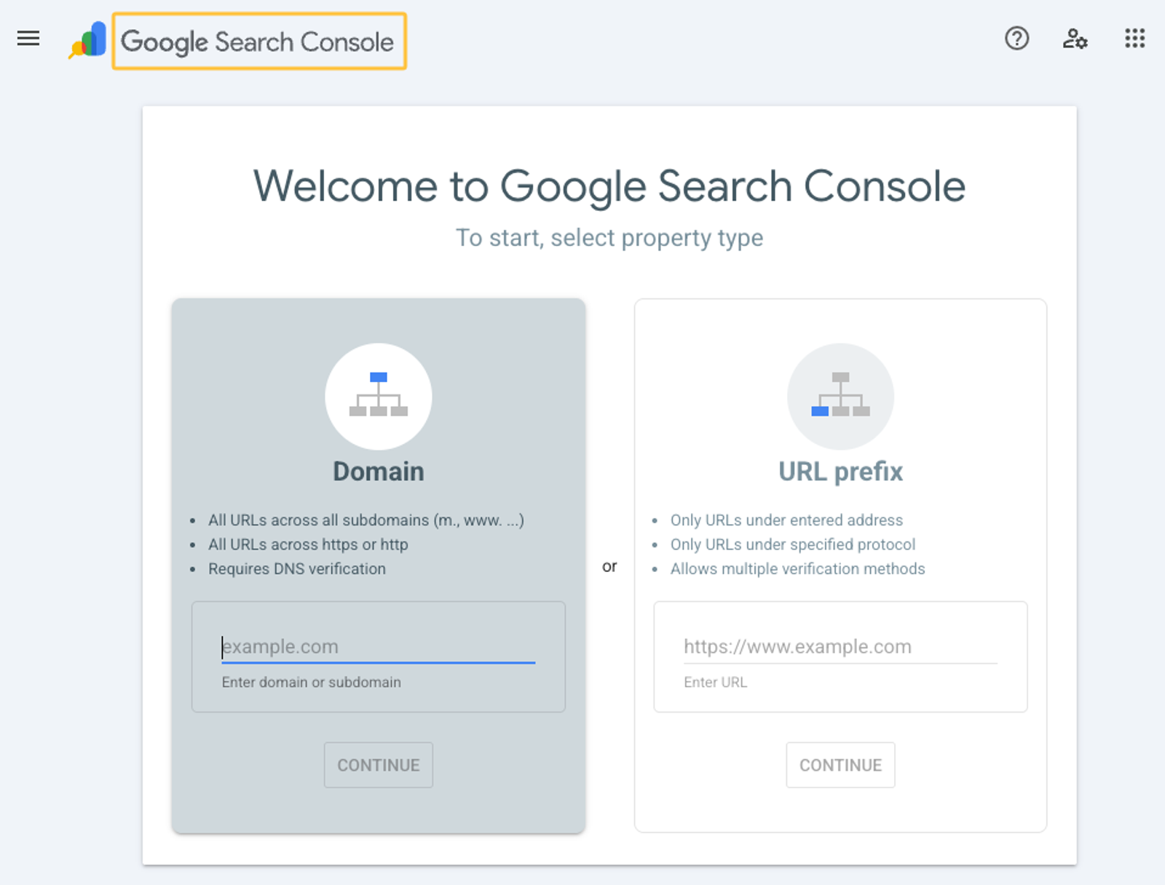Viewport: 1165px width, 885px height.
Task: Open the help question mark icon
Action: [1016, 38]
